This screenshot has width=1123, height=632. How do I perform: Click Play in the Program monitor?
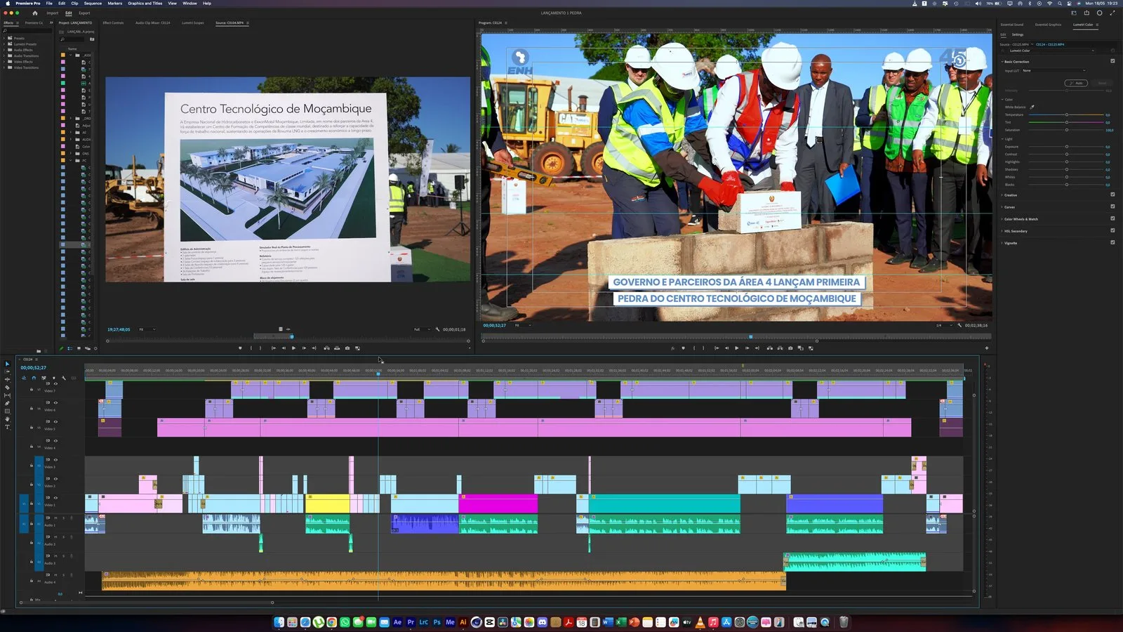(736, 348)
